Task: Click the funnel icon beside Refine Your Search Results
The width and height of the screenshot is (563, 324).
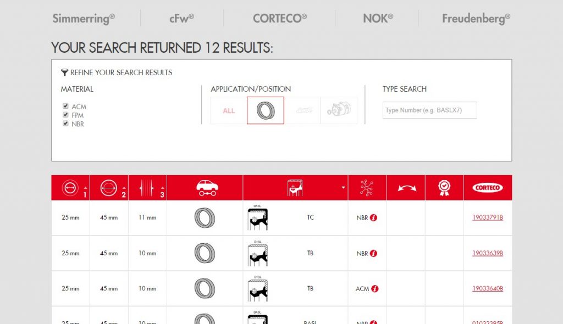Action: (64, 72)
